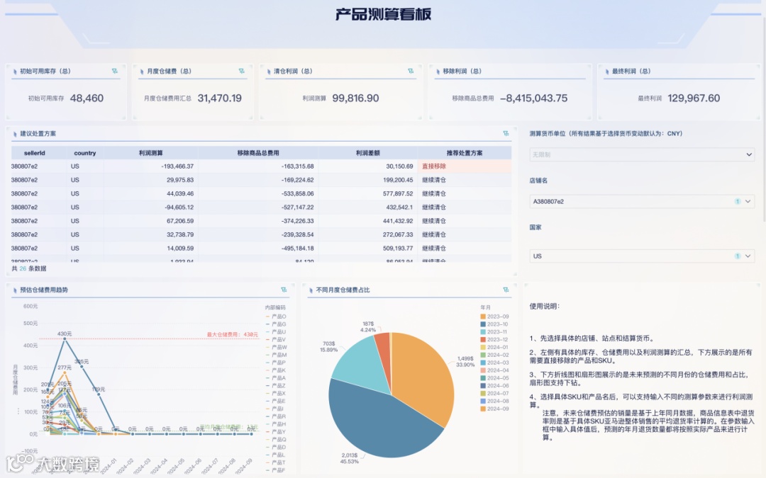Click the count badge in 店铺名 selector

738,201
